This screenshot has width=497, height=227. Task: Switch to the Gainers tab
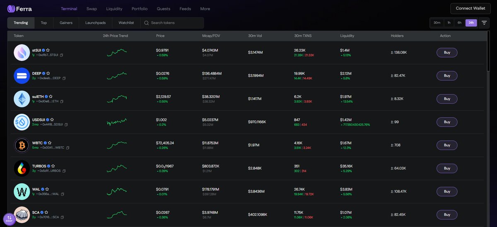pyautogui.click(x=66, y=23)
